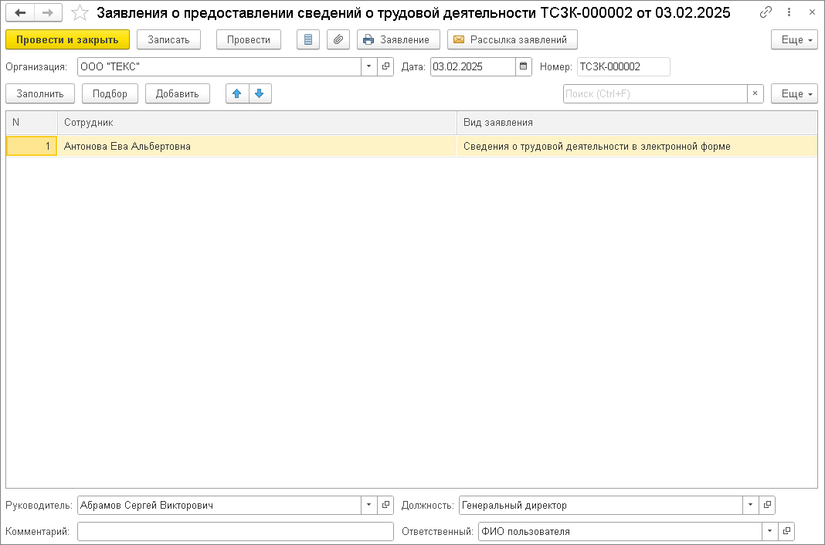Open Должность item card icon

pyautogui.click(x=767, y=505)
